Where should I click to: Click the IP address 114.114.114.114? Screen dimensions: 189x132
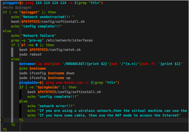coord(51,3)
